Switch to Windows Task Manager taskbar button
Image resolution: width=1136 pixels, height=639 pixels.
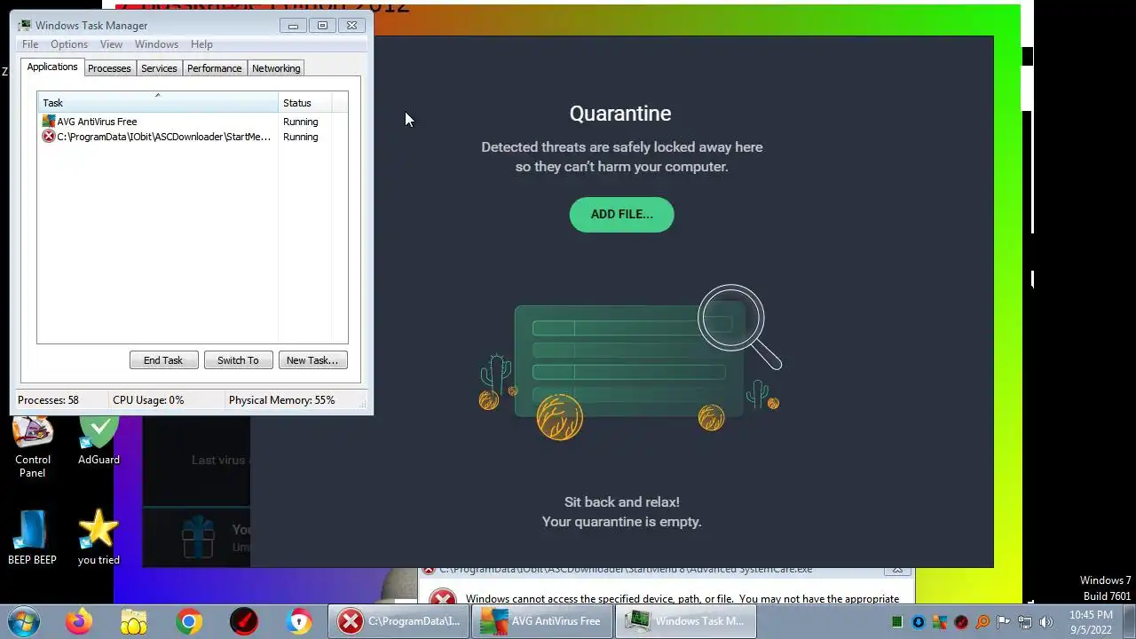[685, 621]
